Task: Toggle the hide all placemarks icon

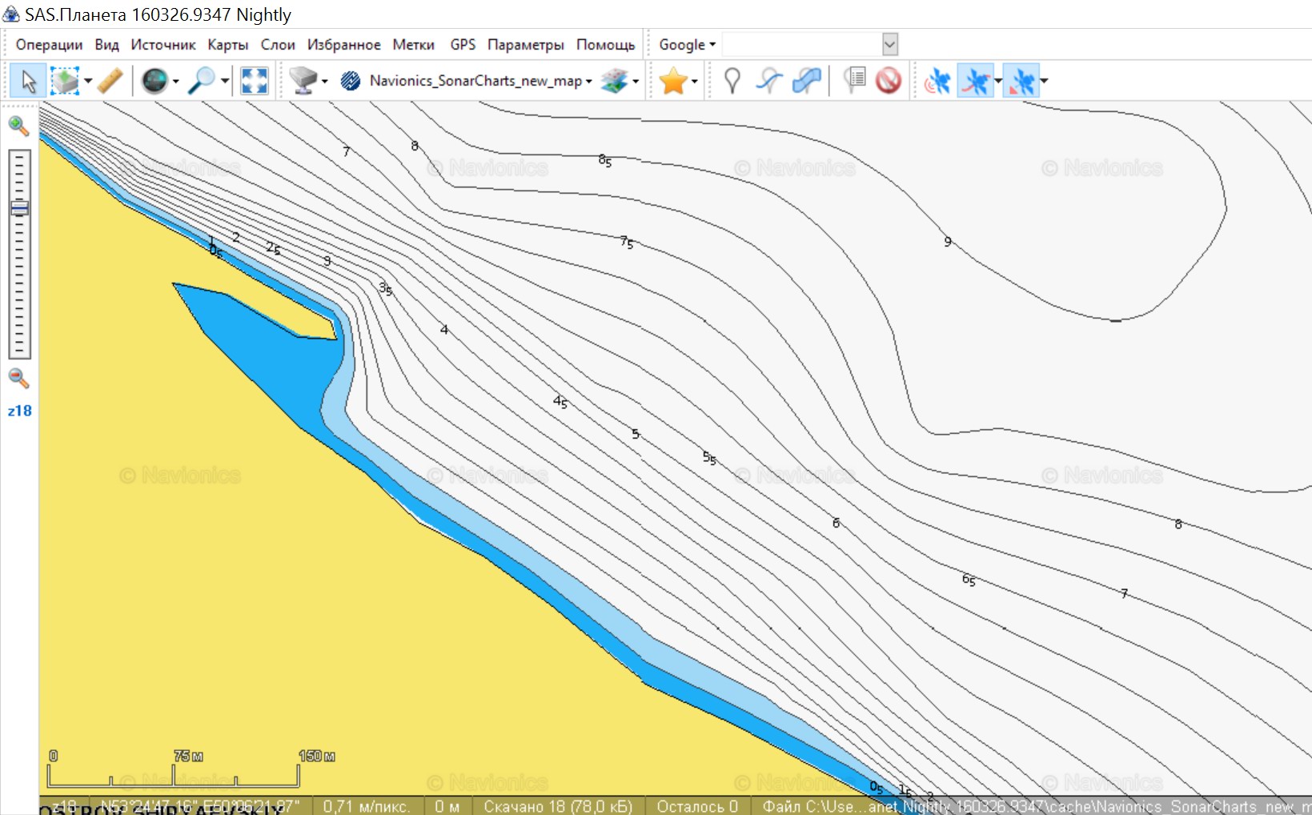Action: (x=889, y=81)
